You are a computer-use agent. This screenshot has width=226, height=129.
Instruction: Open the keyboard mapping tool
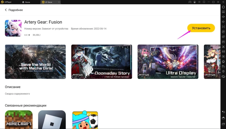[x=223, y=12]
